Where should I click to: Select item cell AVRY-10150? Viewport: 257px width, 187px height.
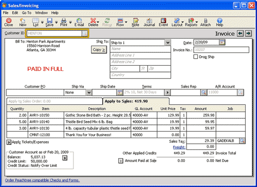click(x=46, y=115)
